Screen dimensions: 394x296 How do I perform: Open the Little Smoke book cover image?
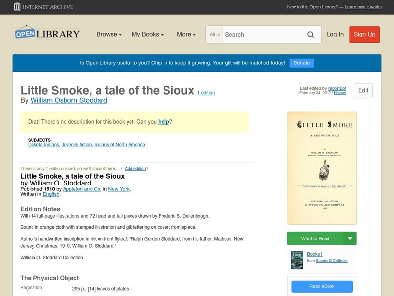point(322,169)
